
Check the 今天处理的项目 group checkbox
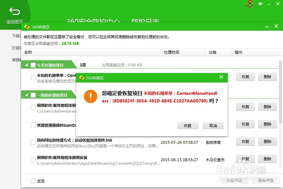click(33, 65)
